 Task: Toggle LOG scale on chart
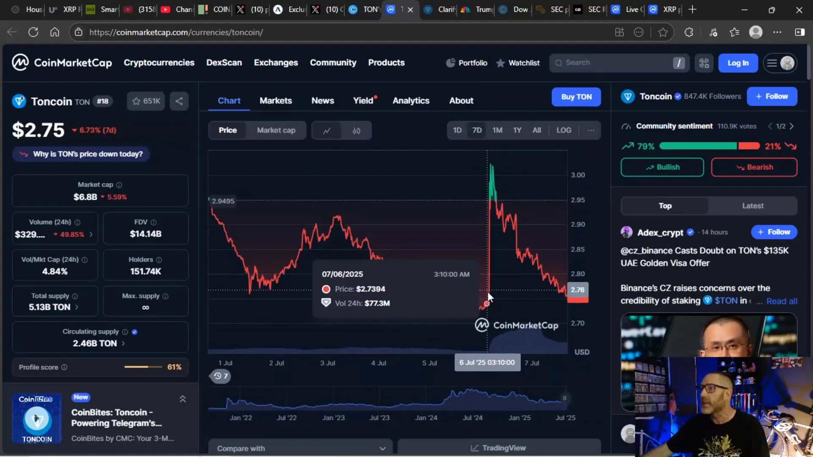click(x=564, y=130)
